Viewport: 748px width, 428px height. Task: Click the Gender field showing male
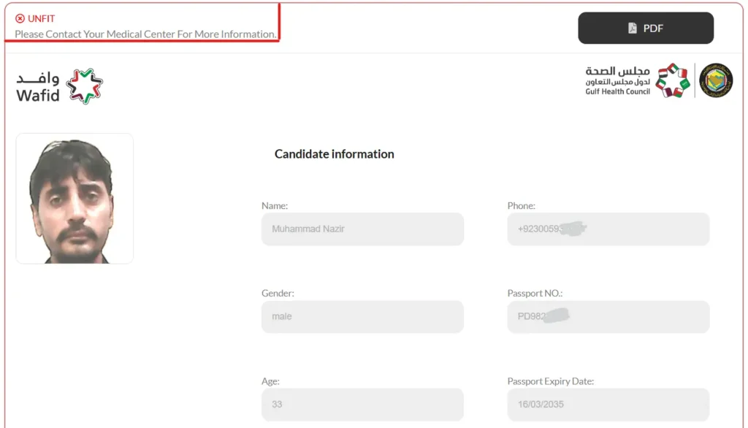tap(362, 317)
